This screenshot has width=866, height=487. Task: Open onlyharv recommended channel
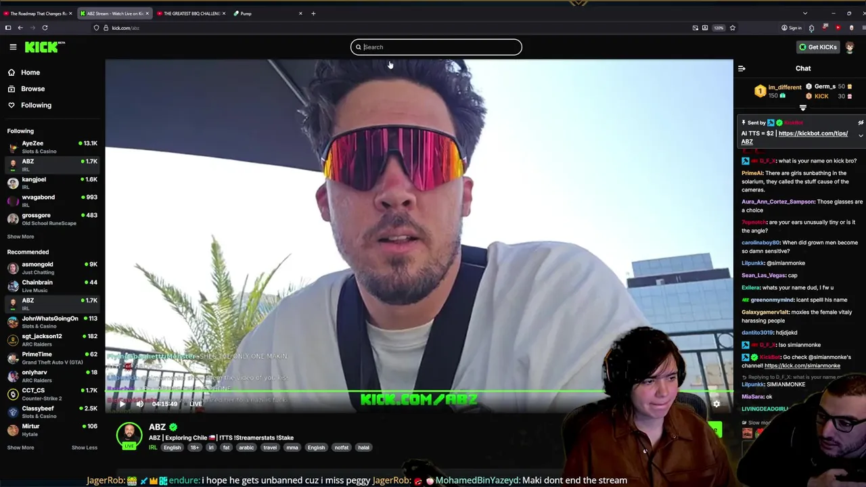(x=52, y=375)
